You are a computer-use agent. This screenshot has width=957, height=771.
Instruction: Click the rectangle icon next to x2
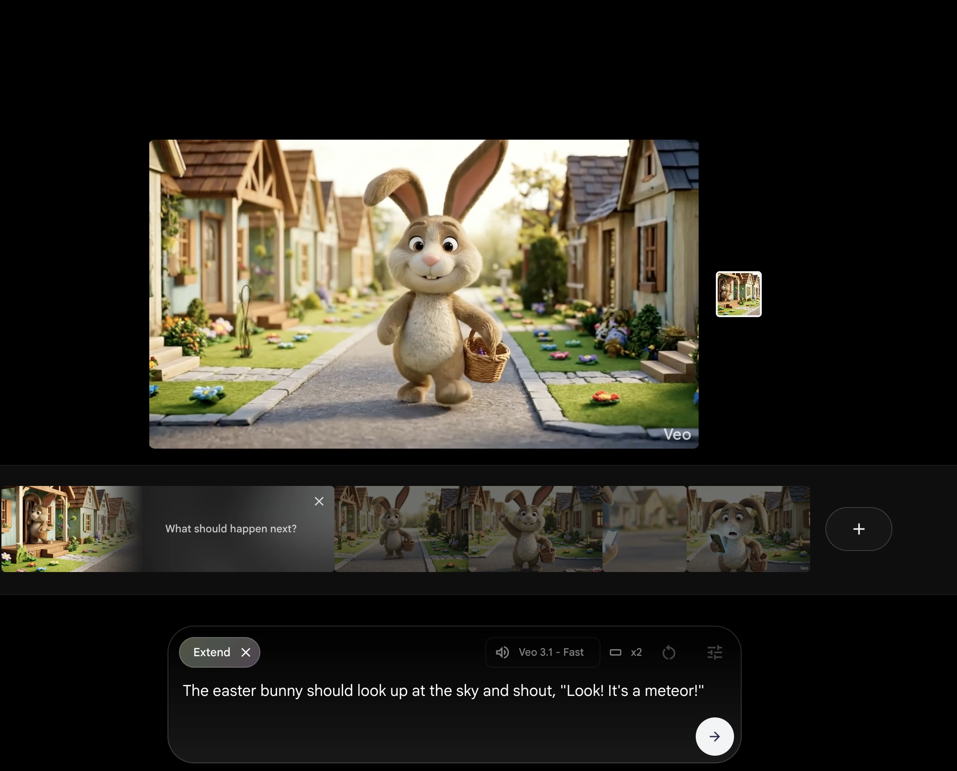pos(615,652)
